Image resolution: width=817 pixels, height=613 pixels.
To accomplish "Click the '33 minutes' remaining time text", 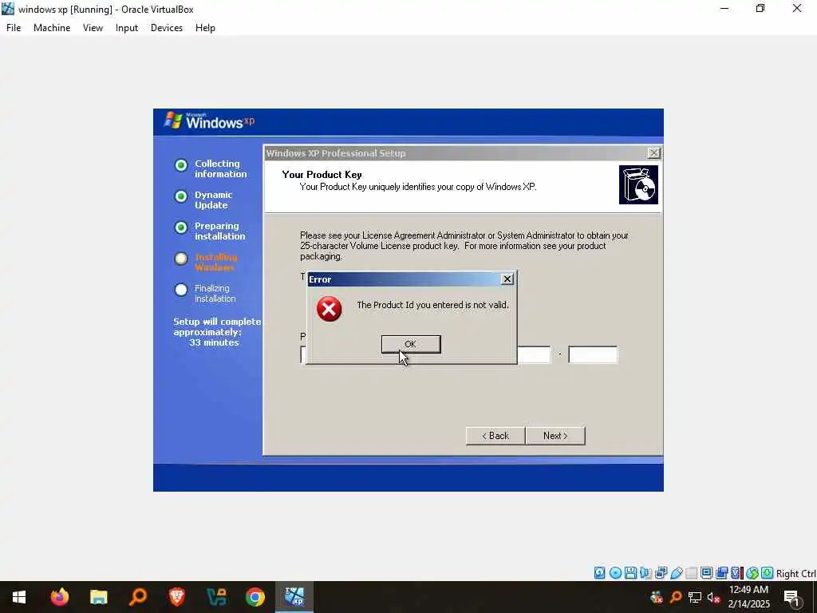I will coord(214,342).
